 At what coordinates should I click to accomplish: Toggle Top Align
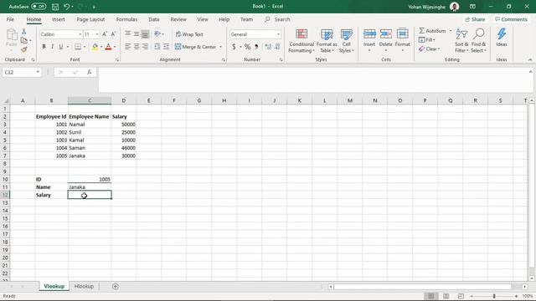pos(127,33)
